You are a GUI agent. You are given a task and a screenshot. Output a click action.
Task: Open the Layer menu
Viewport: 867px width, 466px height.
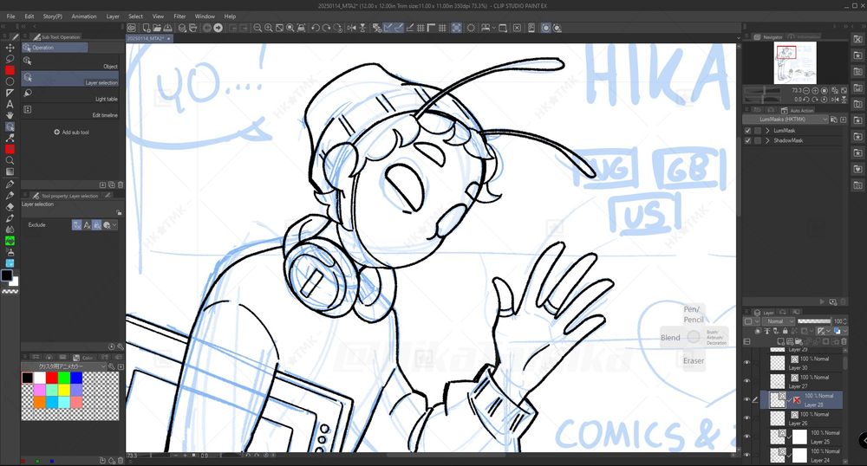[x=113, y=16]
